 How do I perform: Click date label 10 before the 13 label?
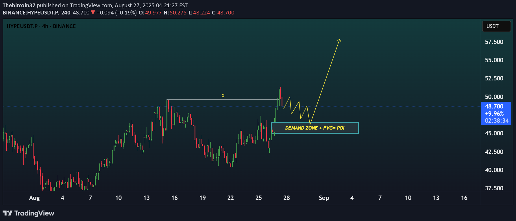click(x=118, y=198)
